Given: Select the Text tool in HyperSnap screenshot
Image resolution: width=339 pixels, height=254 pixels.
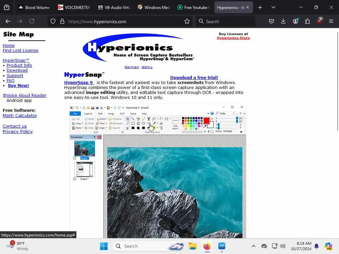Looking at the screenshot, I should (149, 119).
